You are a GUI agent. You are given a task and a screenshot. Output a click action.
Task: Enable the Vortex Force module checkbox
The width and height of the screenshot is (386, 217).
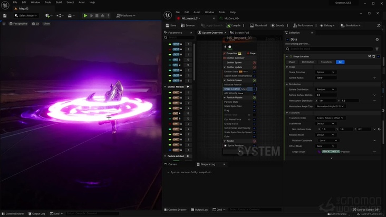[x=254, y=115]
